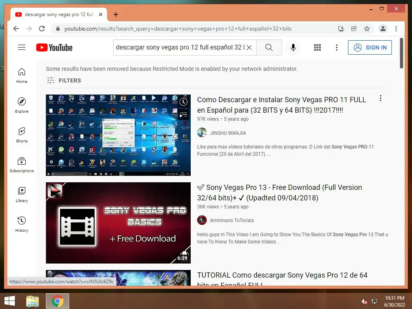Screen dimensions: 412x309
Task: Open Chrome profile avatar
Action: tap(383, 29)
